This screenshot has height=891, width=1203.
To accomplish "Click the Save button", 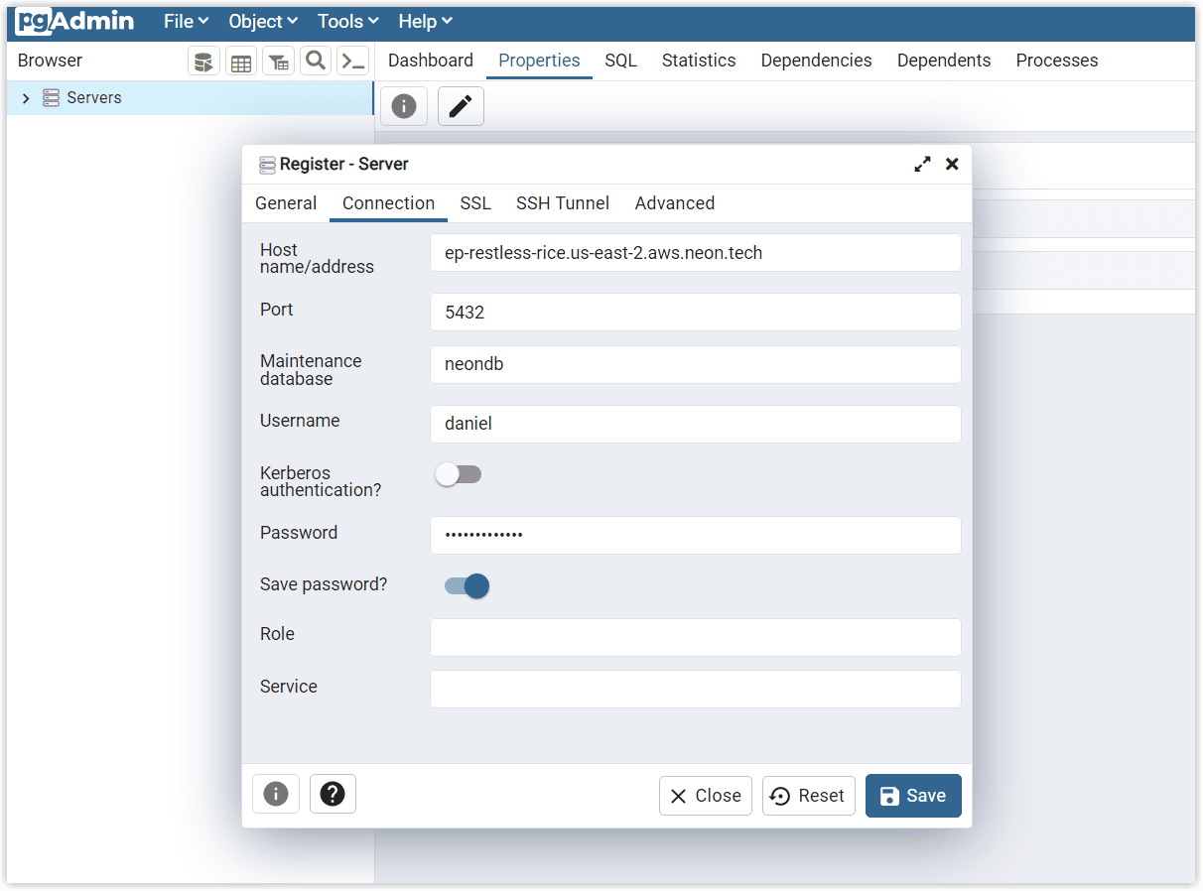I will pyautogui.click(x=913, y=796).
